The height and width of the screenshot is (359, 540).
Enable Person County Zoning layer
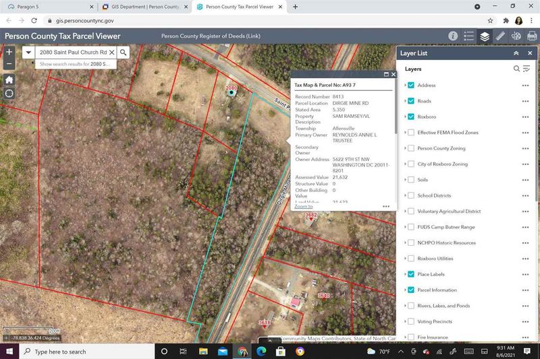411,148
